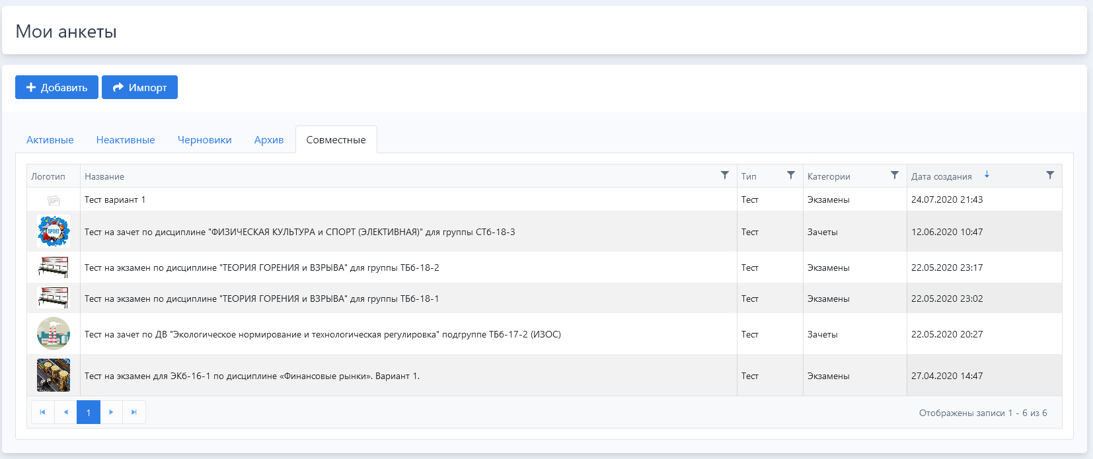This screenshot has width=1093, height=459.
Task: Jump to the last page of records
Action: [x=134, y=412]
